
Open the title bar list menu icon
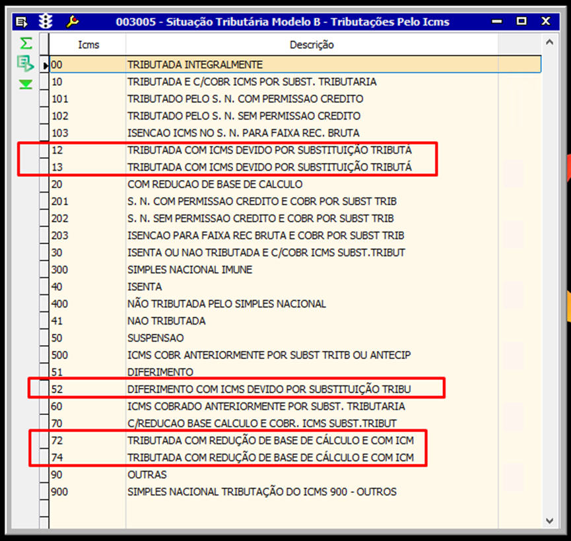tap(22, 22)
